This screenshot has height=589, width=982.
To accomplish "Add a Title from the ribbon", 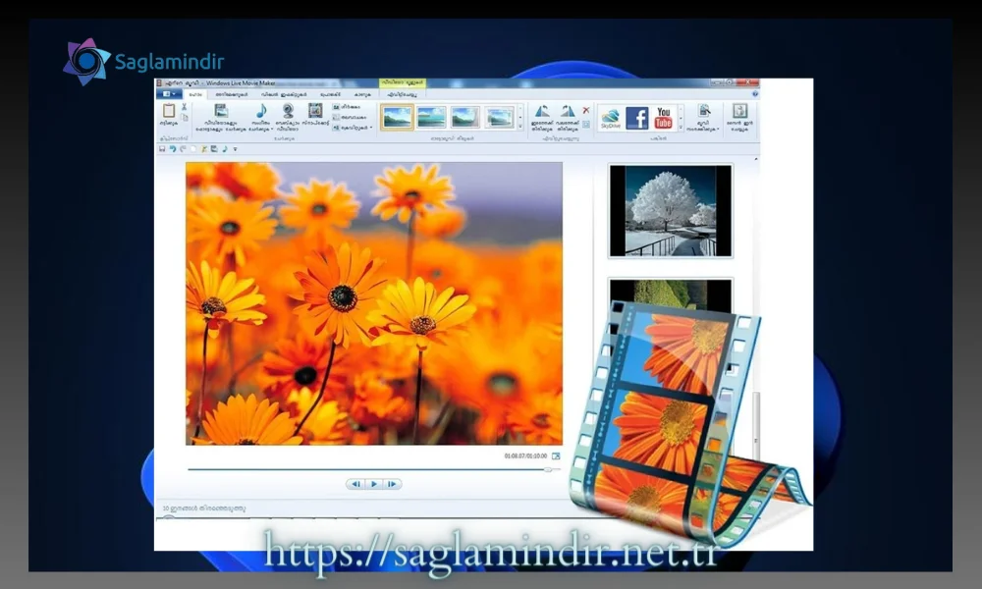I will pos(347,107).
